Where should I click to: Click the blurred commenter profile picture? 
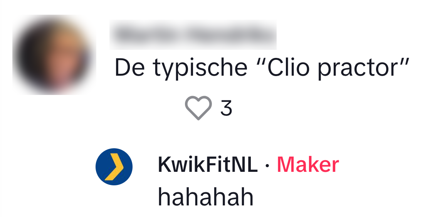click(54, 55)
